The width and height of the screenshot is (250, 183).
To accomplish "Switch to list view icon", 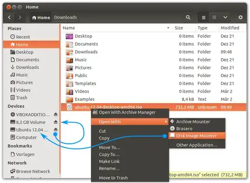I will click(204, 18).
